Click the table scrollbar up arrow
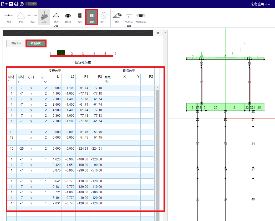275x221 pixels. tap(157, 88)
